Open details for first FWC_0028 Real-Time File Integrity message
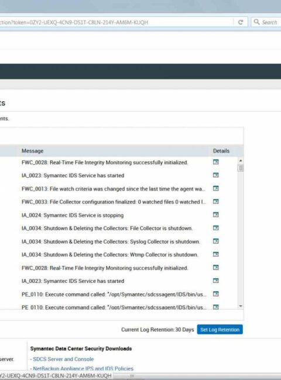Screen dimensions: 281x380 (215, 162)
